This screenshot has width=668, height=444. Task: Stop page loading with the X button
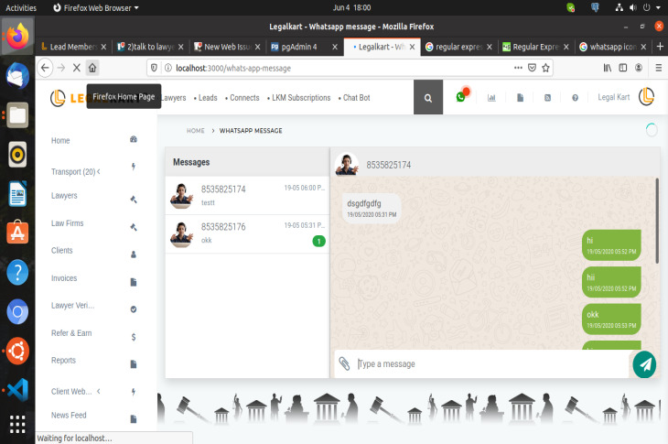coord(75,68)
